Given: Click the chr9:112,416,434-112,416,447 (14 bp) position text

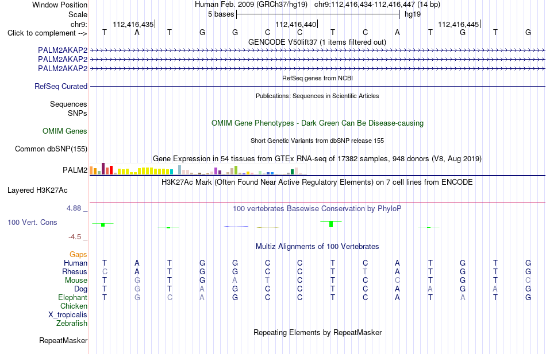Looking at the screenshot, I should (377, 5).
